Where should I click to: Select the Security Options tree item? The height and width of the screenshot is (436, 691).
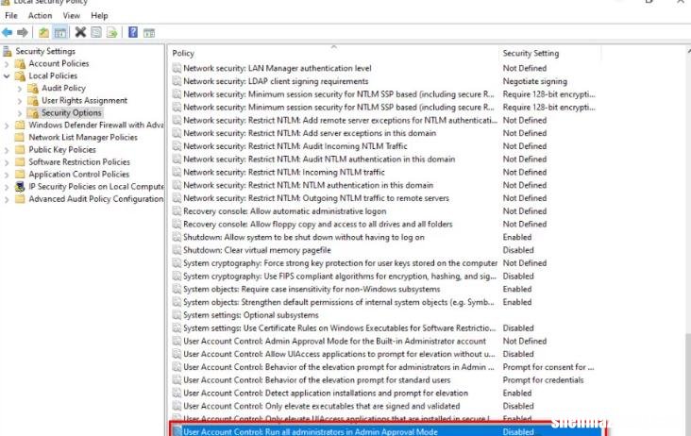click(72, 112)
